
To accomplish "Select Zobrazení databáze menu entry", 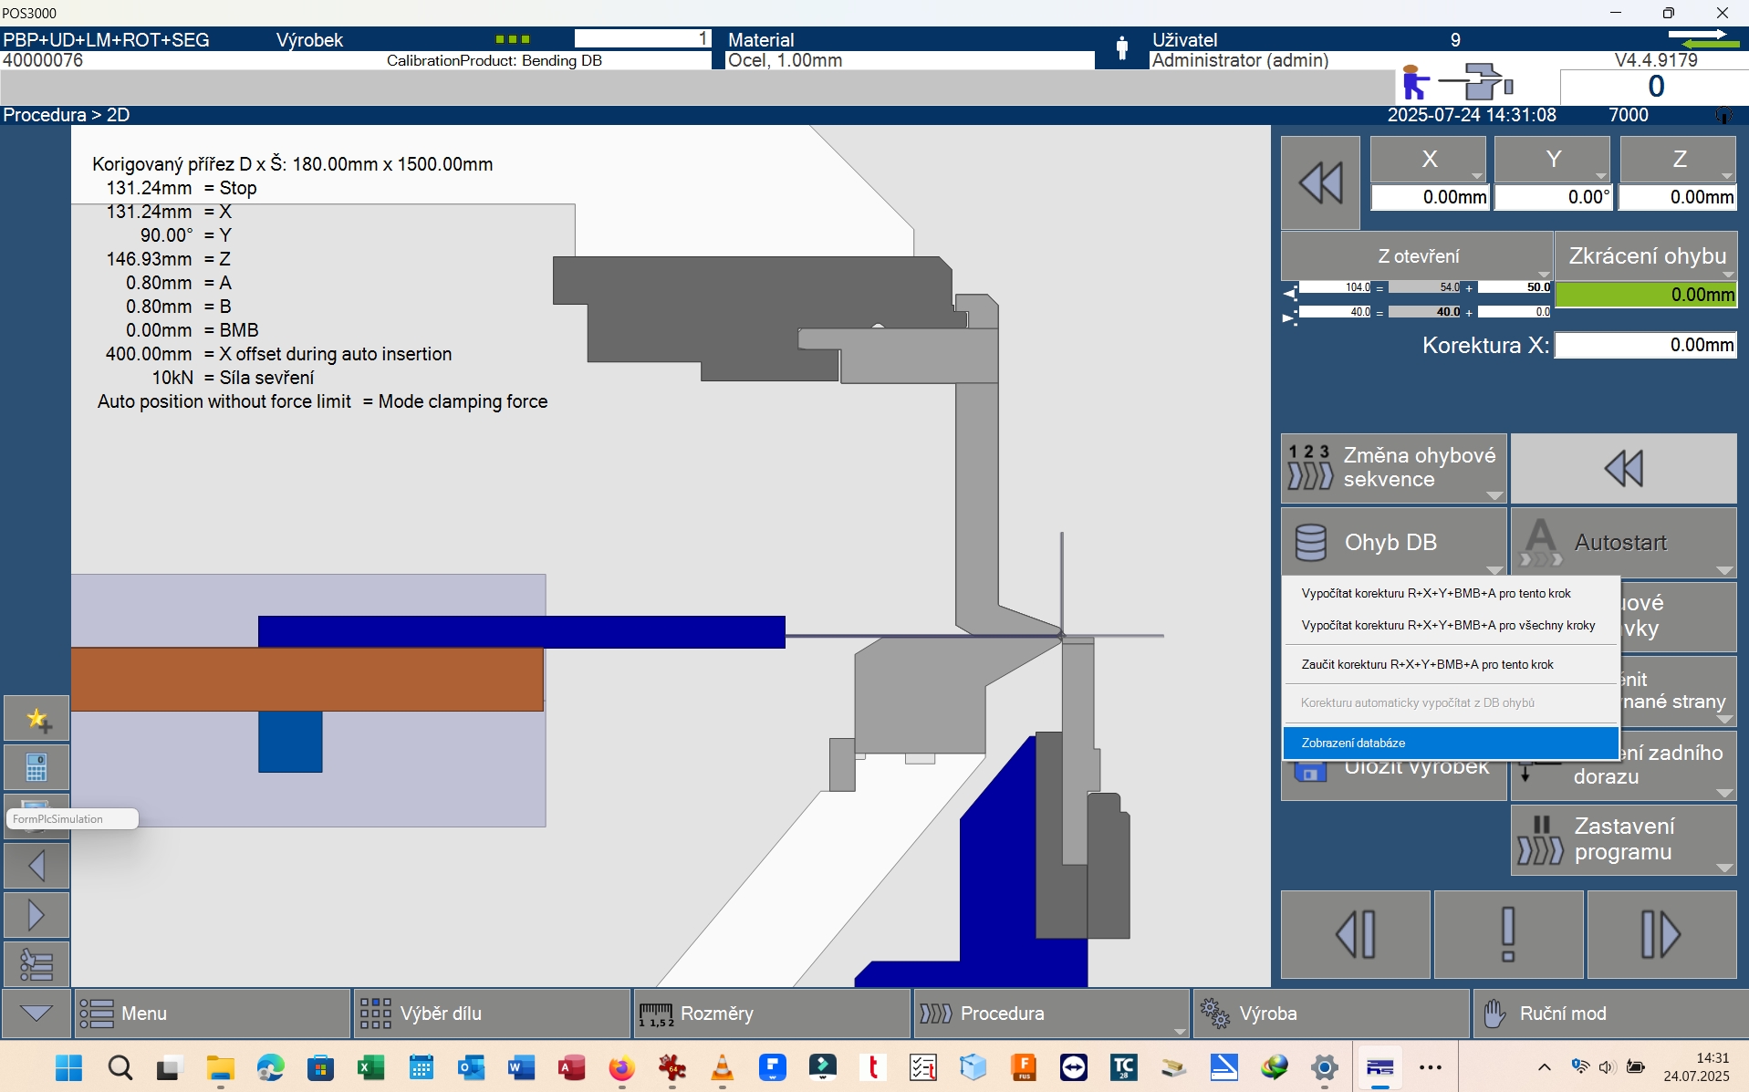I will 1450,743.
